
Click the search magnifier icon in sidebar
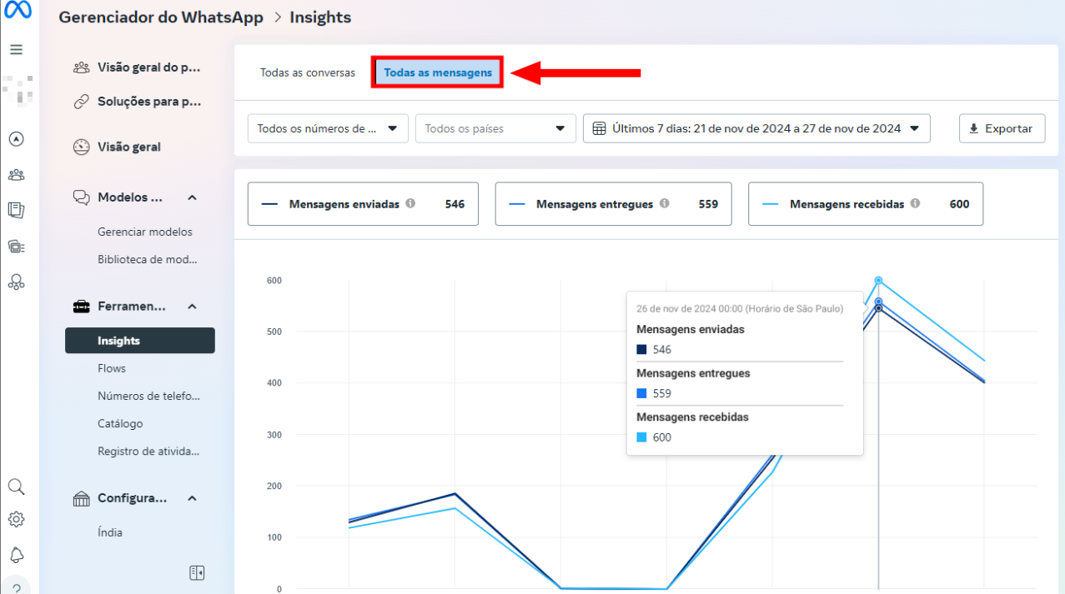click(x=16, y=487)
